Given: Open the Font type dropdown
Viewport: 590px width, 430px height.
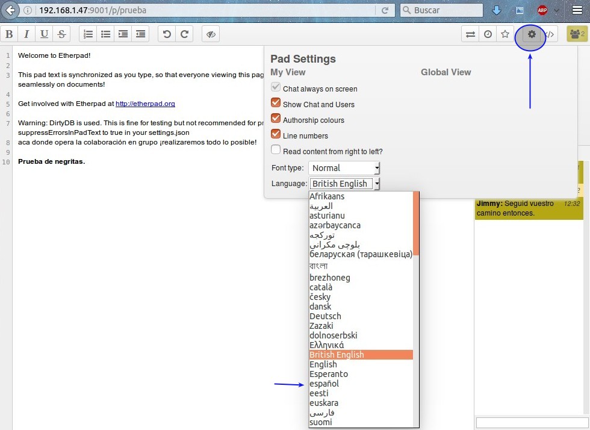Looking at the screenshot, I should [344, 168].
